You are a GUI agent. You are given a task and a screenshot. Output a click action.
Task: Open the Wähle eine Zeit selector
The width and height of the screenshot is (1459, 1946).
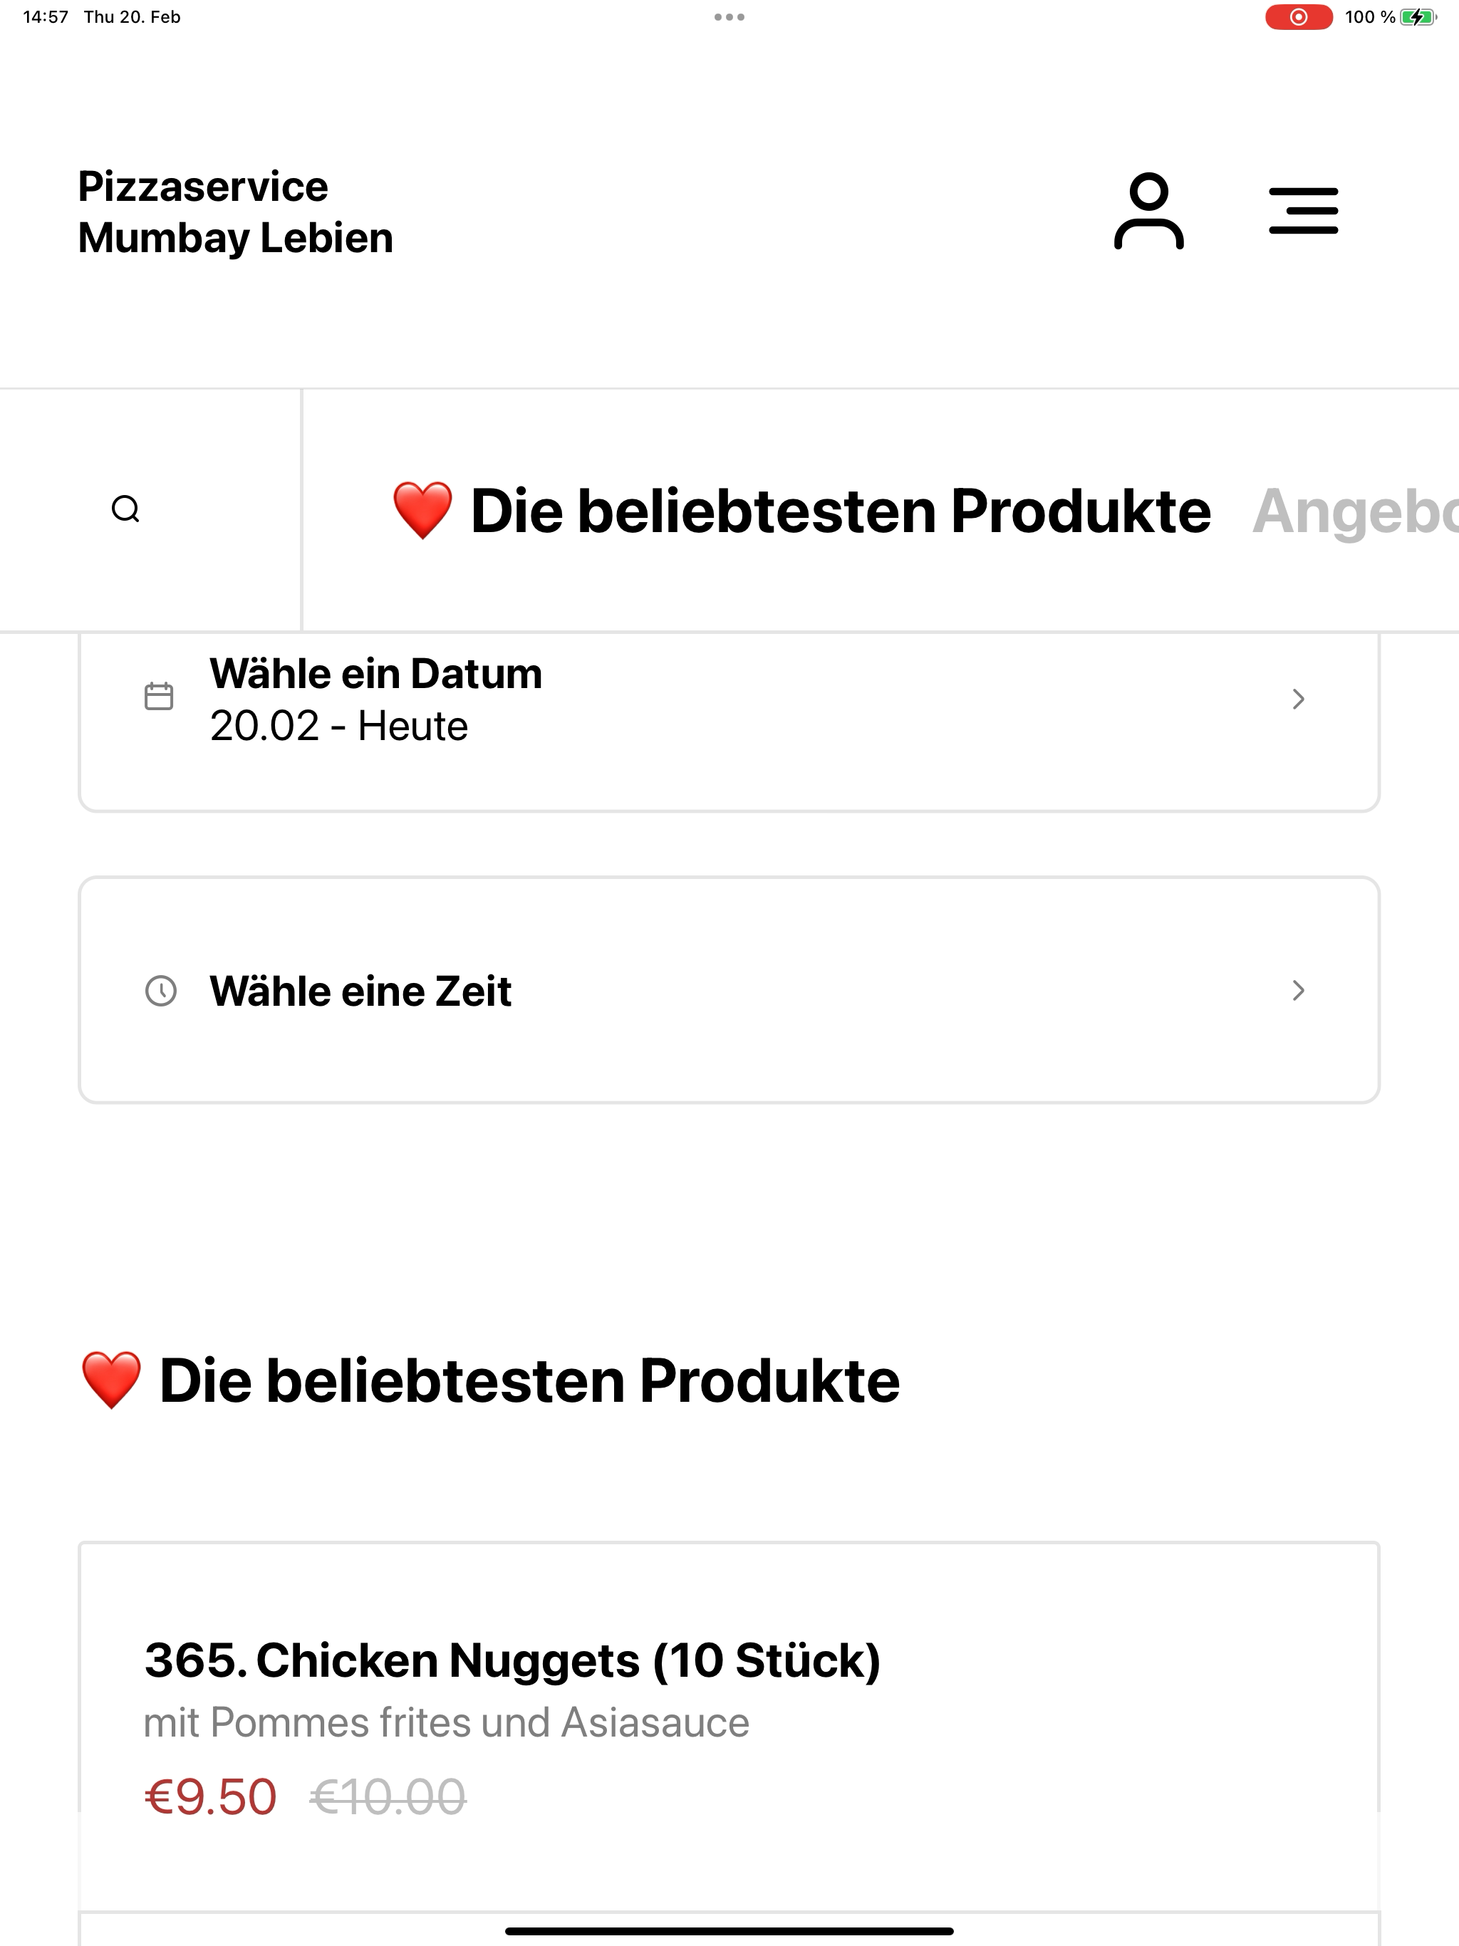pyautogui.click(x=729, y=989)
